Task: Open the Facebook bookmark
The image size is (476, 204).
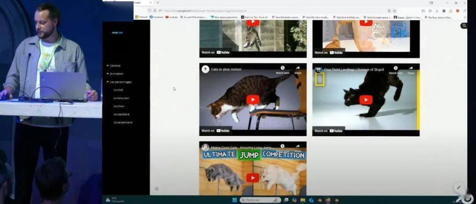Action: tap(156, 17)
